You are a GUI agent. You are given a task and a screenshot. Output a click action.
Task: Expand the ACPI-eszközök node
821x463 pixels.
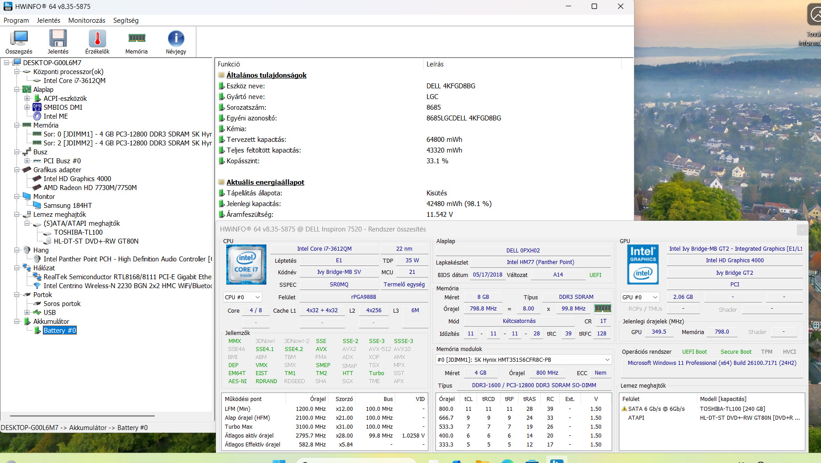27,98
